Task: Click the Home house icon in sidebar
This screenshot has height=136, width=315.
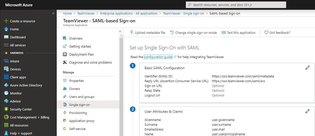Action: point(6,29)
